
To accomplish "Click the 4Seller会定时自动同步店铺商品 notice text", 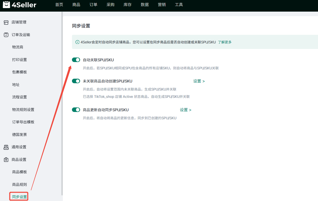I will (x=148, y=42).
